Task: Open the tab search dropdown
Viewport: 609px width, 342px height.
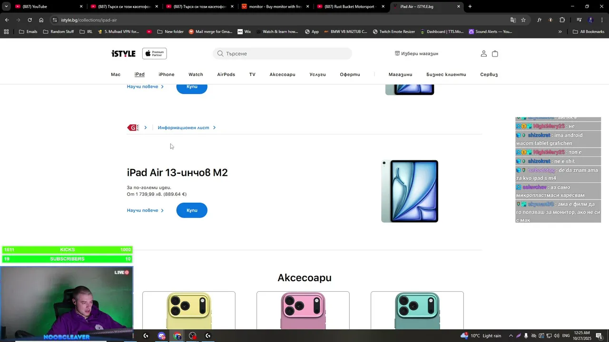Action: [6, 7]
